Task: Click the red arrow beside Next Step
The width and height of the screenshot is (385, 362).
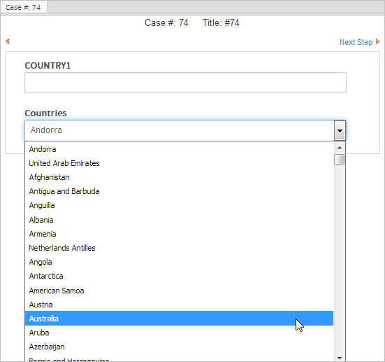Action: (377, 41)
